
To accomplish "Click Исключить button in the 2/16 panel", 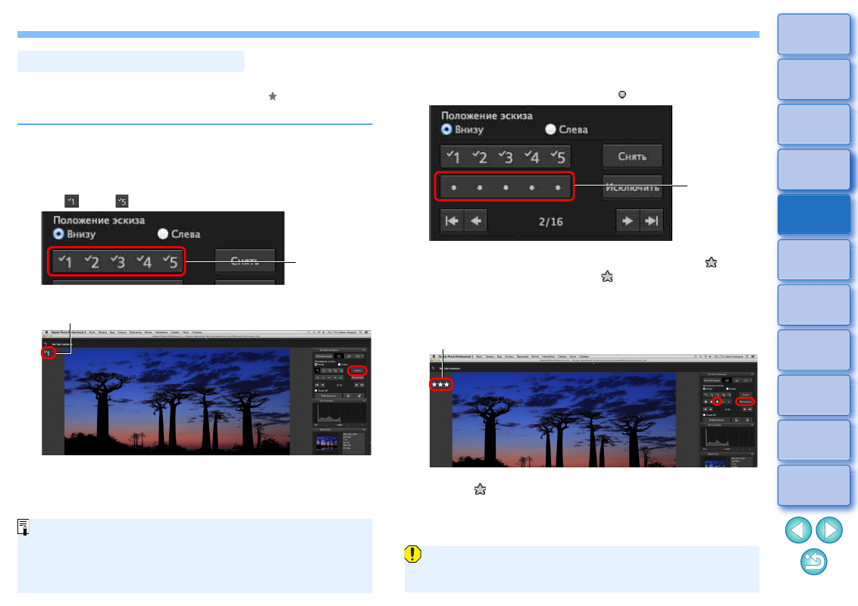I will 632,187.
